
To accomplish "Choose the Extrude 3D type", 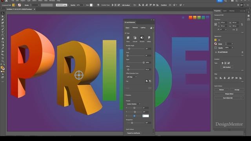I will click(x=135, y=38).
